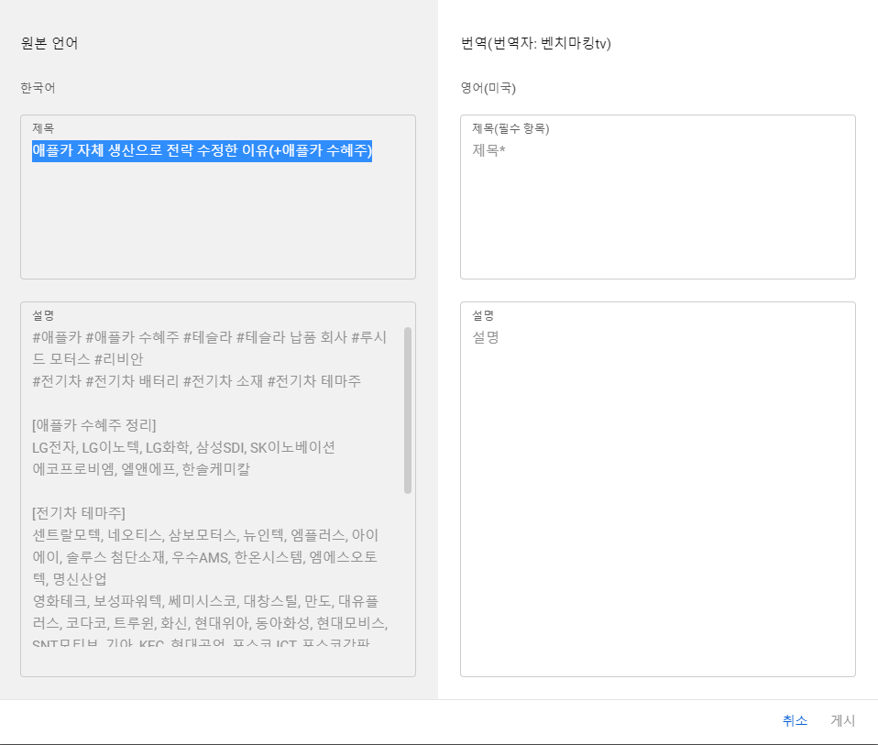Click the 번역(번역자: 벤치마킹tv) heading

click(536, 43)
